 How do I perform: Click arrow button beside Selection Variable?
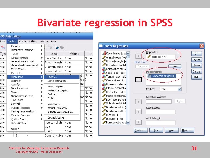tap(139, 102)
